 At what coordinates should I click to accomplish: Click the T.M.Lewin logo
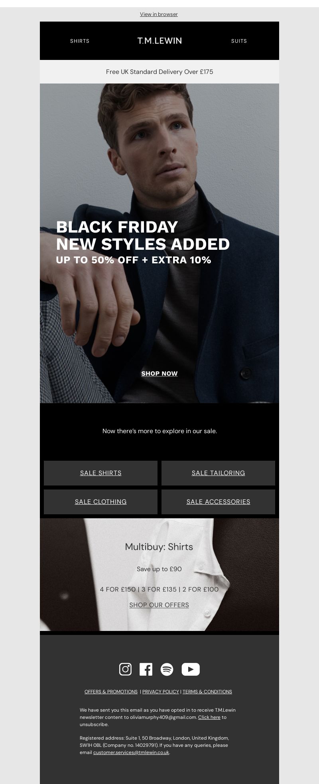point(159,41)
